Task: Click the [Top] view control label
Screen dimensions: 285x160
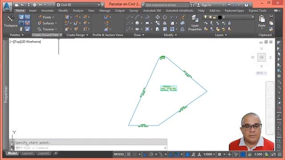Action: 17,42
